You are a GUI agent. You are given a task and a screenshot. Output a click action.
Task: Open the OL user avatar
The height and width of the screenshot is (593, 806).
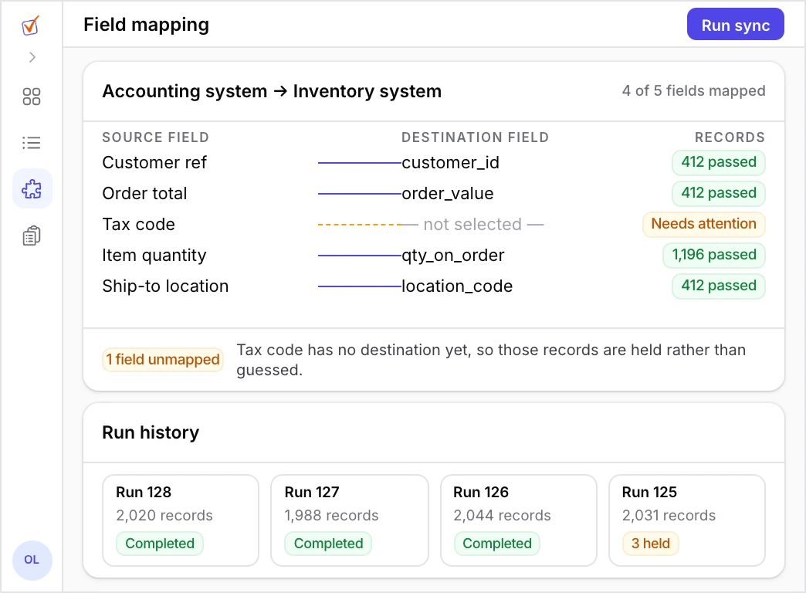coord(32,560)
